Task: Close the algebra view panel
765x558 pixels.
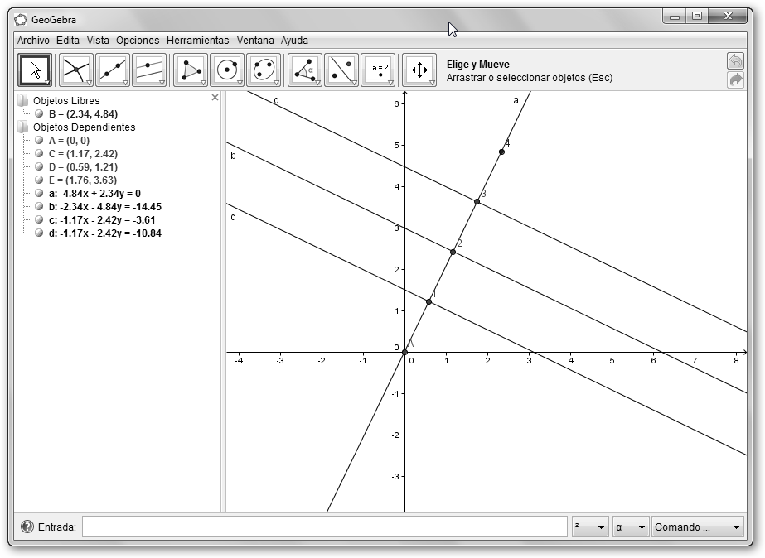Action: [215, 98]
